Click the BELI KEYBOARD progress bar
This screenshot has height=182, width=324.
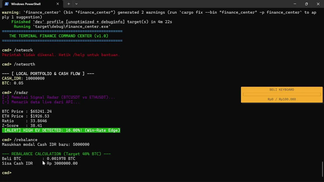click(282, 94)
